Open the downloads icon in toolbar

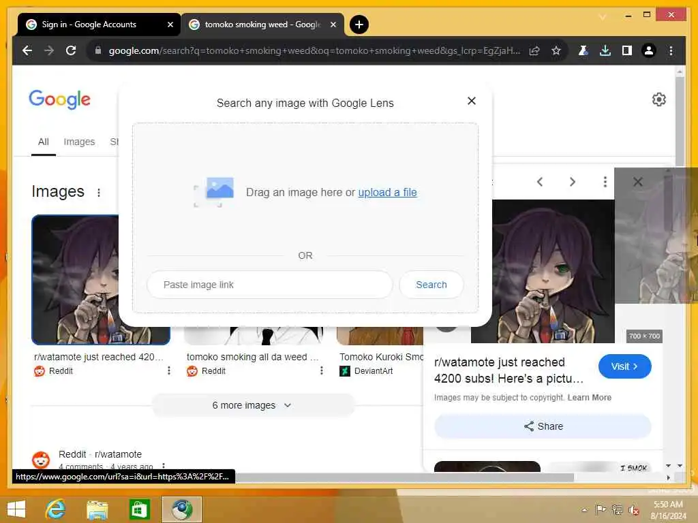(605, 50)
